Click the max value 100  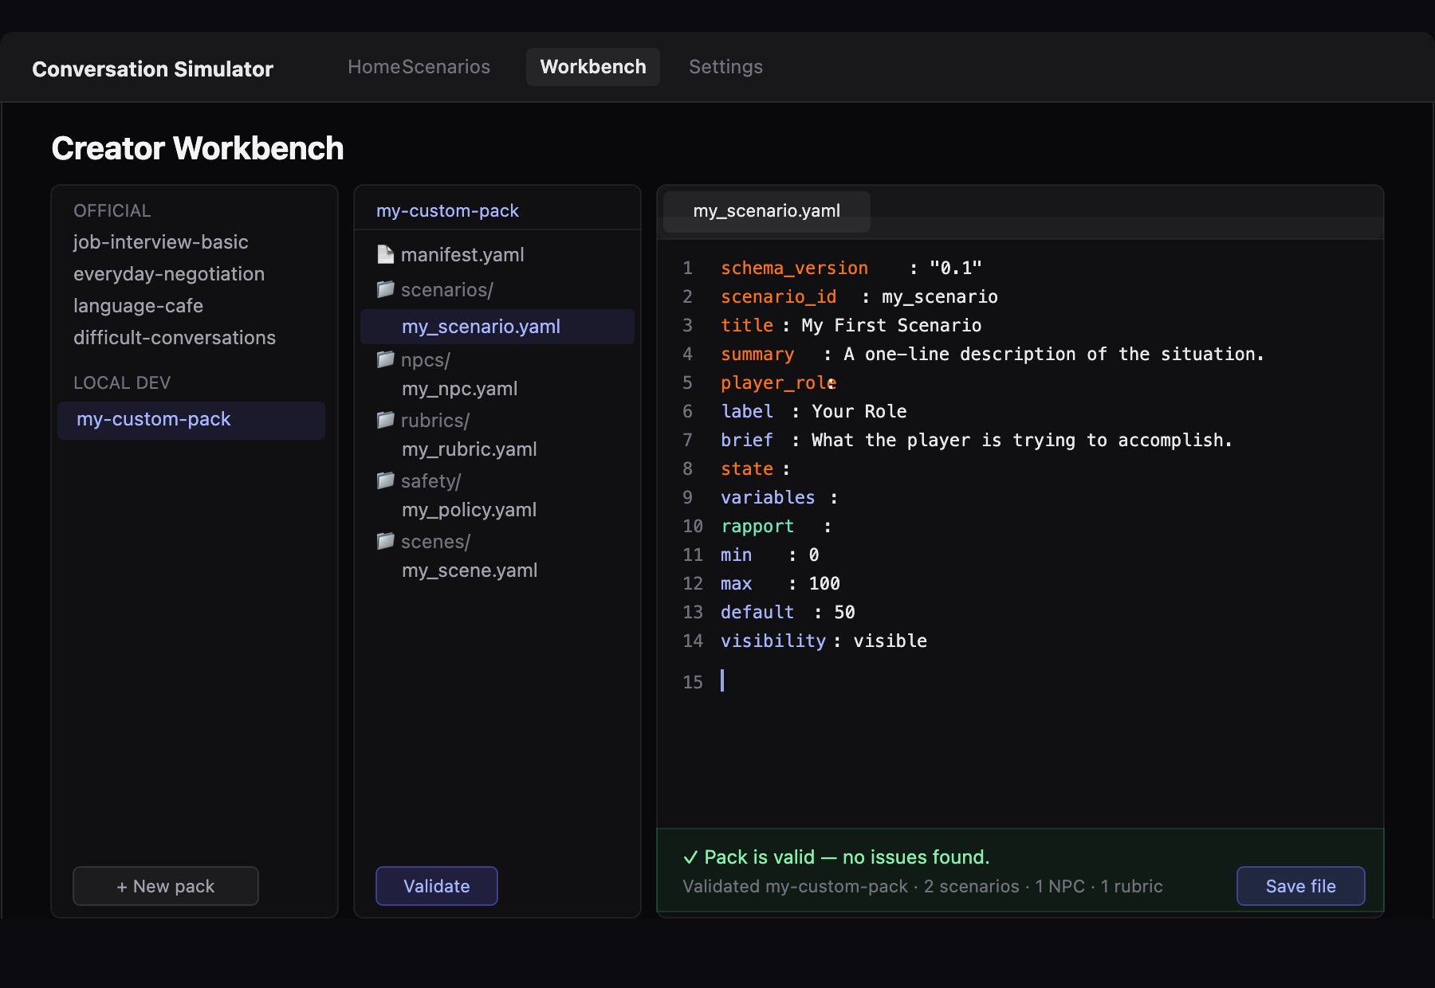coord(824,584)
